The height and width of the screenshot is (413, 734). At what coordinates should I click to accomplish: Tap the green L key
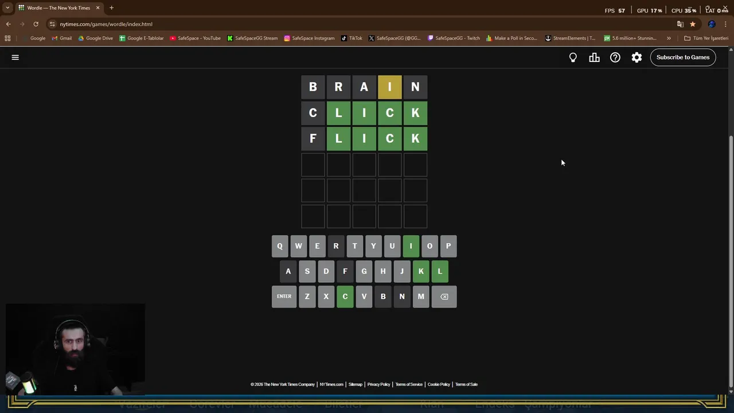click(440, 271)
